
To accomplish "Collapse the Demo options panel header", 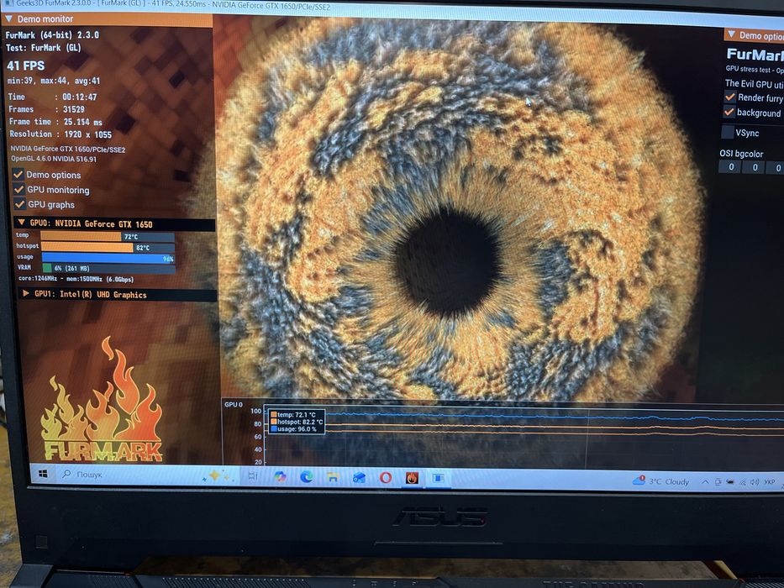I will pyautogui.click(x=732, y=34).
